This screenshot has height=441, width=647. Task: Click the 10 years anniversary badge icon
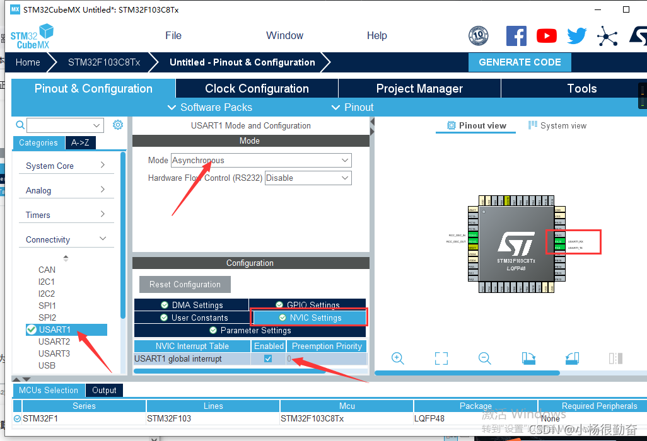pyautogui.click(x=478, y=36)
